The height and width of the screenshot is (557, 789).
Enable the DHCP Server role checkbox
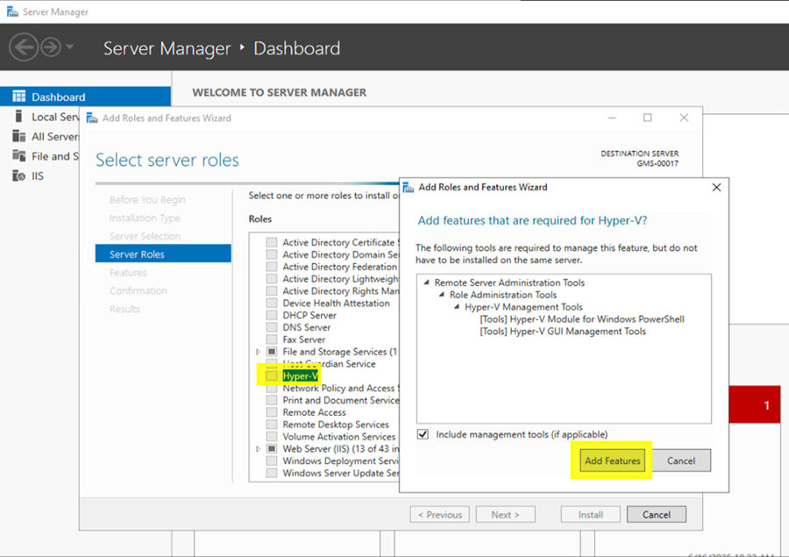point(272,315)
